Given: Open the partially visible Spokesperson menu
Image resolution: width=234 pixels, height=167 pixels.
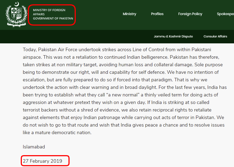Looking at the screenshot, I should tap(225, 14).
